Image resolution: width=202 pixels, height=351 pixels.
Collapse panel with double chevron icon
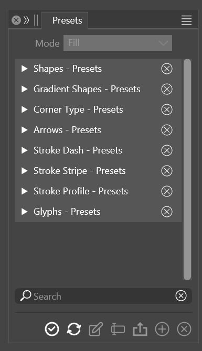[26, 20]
